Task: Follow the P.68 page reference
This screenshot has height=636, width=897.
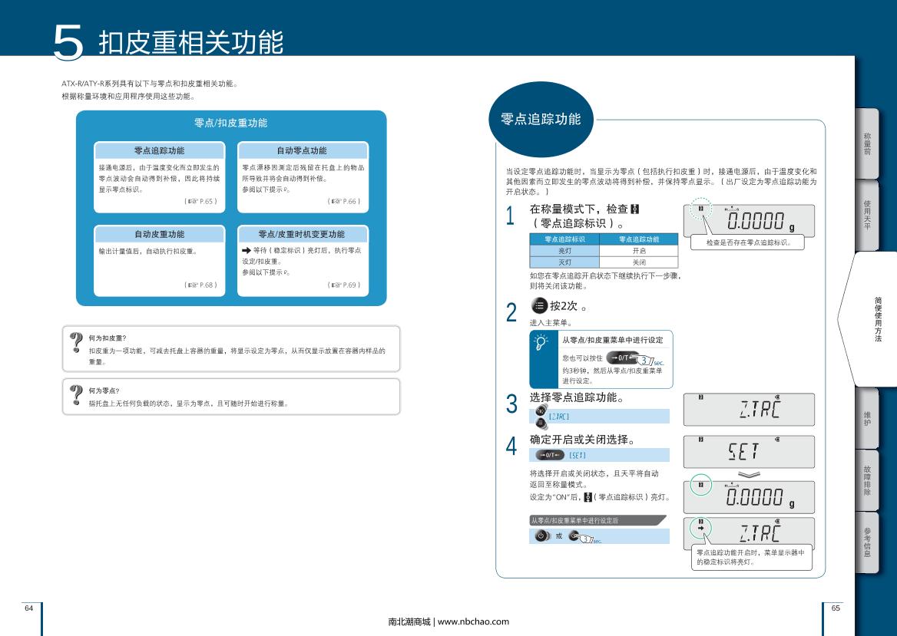Action: point(202,285)
